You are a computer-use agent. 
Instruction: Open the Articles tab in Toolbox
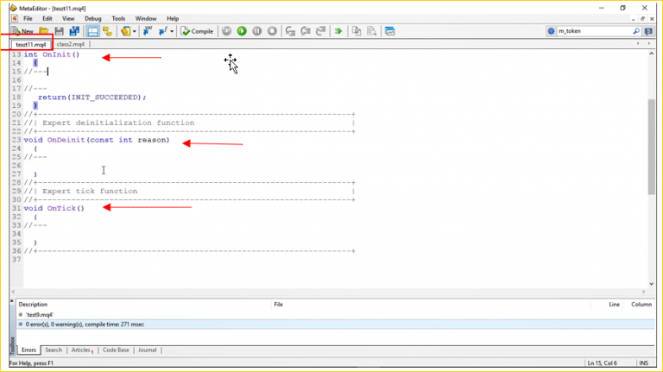(x=82, y=350)
